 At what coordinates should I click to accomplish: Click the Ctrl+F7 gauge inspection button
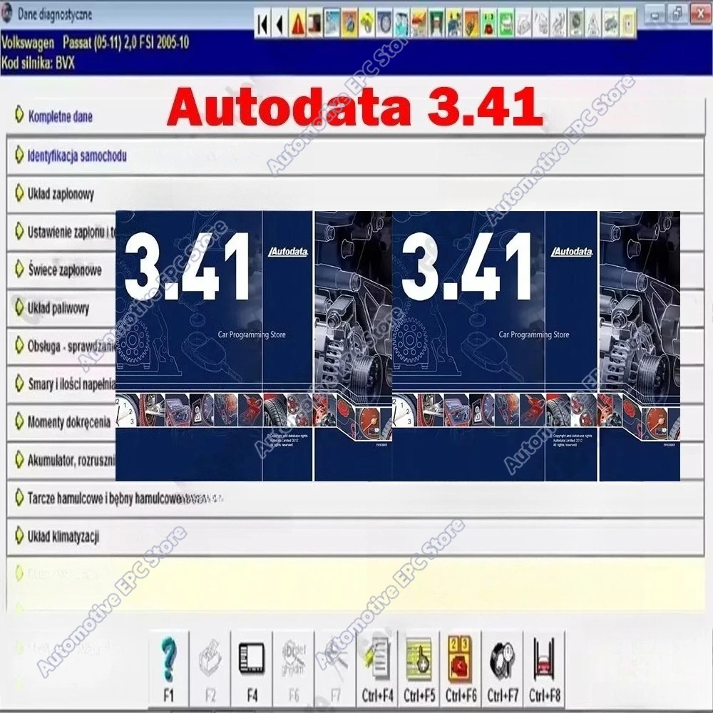pyautogui.click(x=503, y=670)
